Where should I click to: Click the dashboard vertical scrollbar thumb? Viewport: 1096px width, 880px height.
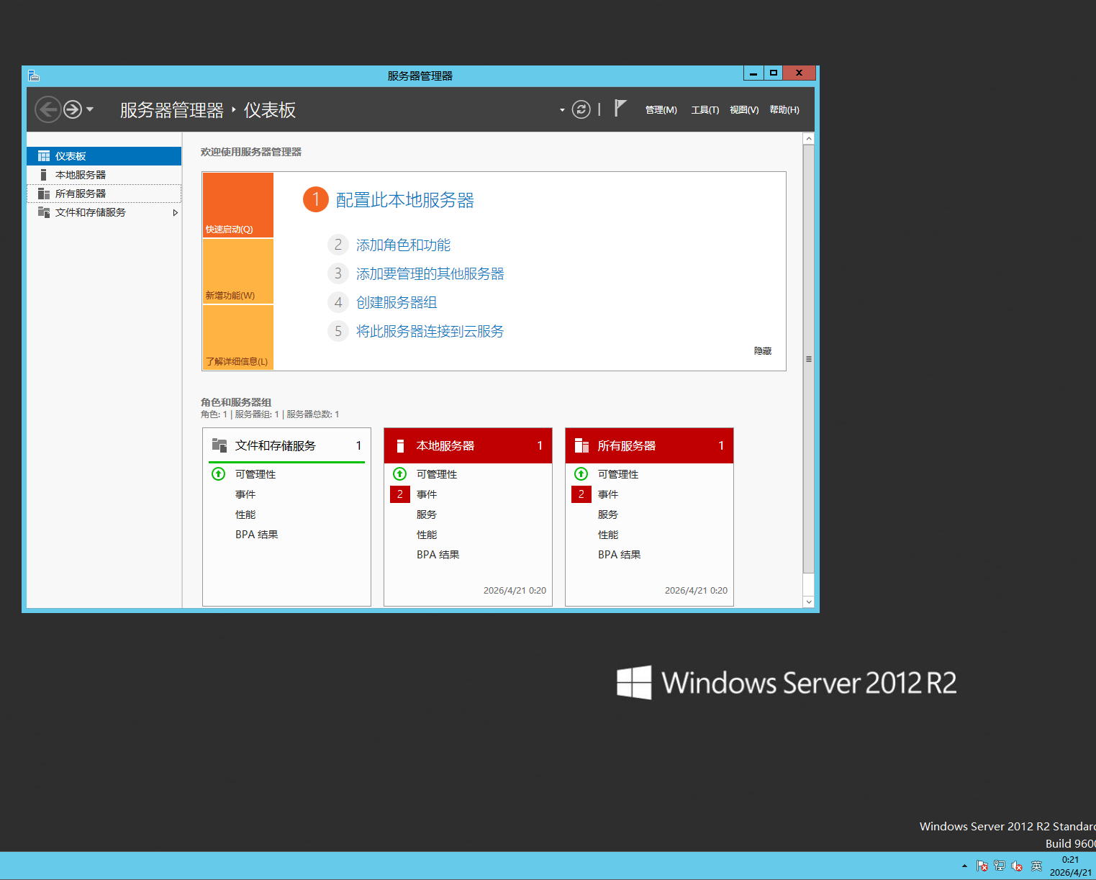[809, 359]
